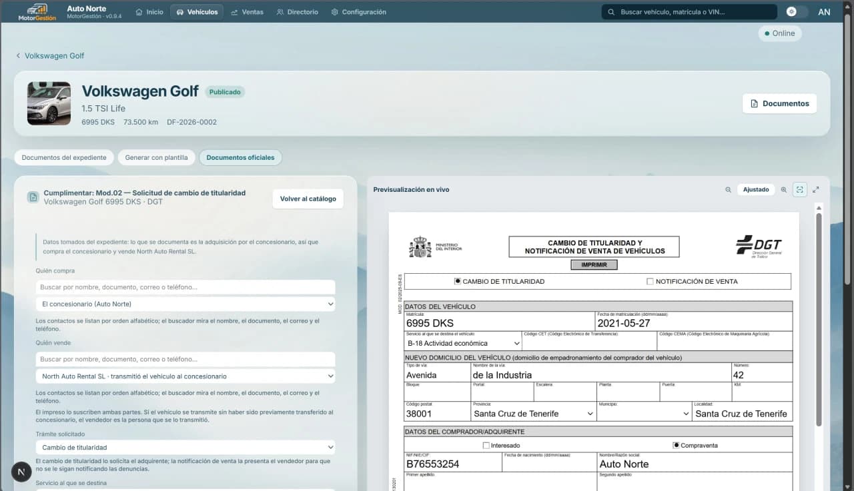854x491 pixels.
Task: Click the Ministerio del Interior crest
Action: click(420, 246)
